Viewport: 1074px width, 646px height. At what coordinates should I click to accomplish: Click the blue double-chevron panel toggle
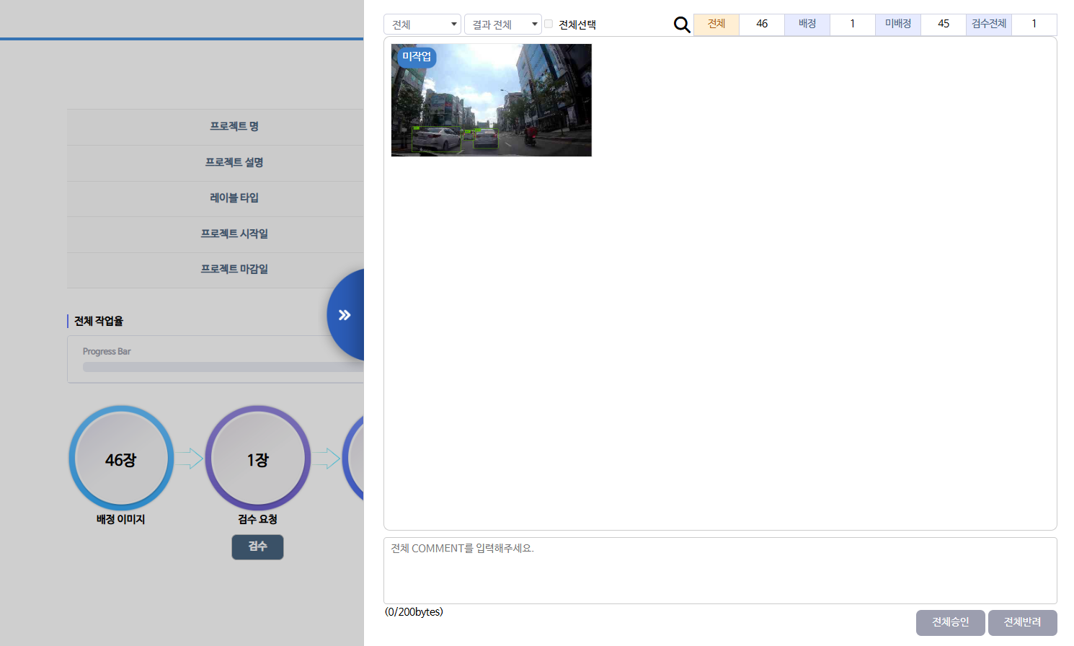(x=346, y=315)
